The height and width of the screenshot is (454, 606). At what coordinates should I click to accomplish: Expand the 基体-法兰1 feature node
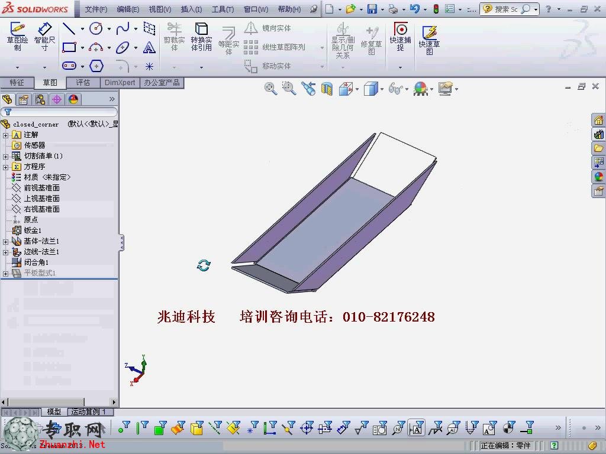click(x=5, y=242)
